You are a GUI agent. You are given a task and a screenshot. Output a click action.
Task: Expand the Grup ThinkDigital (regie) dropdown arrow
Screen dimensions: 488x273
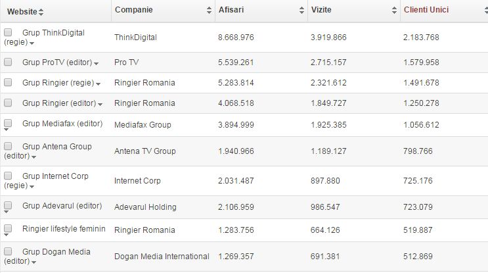coord(32,43)
